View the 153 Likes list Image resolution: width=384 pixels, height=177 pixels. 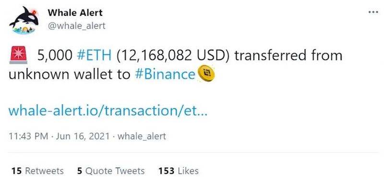179,171
